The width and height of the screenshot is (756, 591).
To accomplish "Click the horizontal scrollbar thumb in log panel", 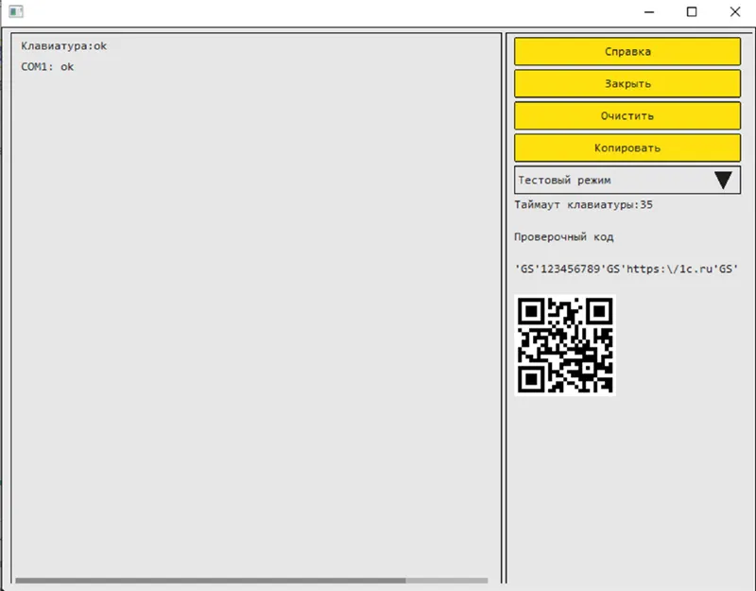I will [x=210, y=581].
